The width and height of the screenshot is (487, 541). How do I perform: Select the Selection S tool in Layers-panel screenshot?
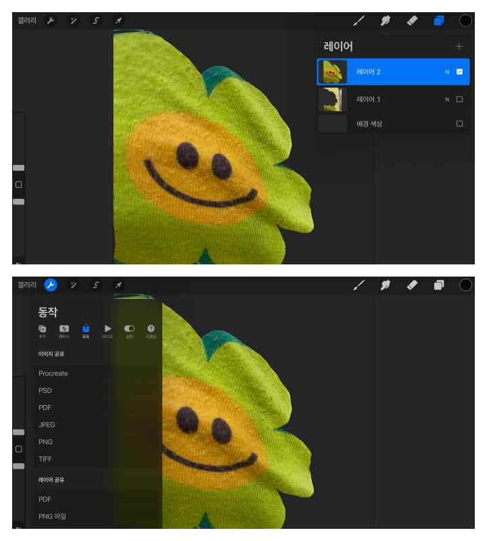pos(96,21)
